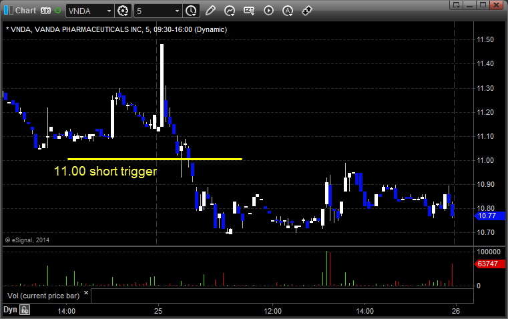The height and width of the screenshot is (319, 508).
Task: Open the window options dropdown in title bar
Action: click(456, 5)
